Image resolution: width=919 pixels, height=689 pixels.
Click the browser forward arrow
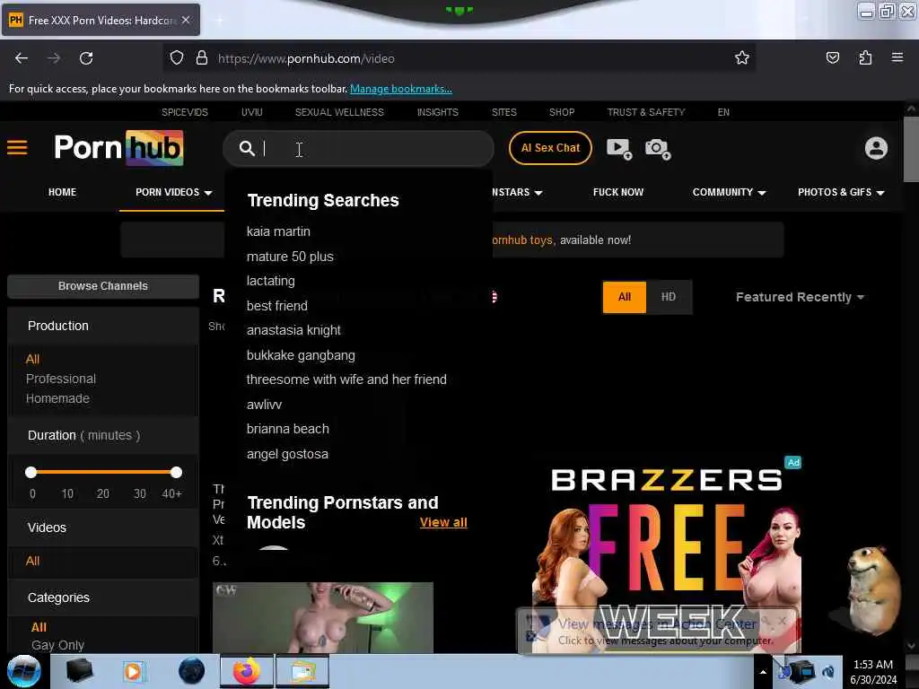click(x=53, y=58)
